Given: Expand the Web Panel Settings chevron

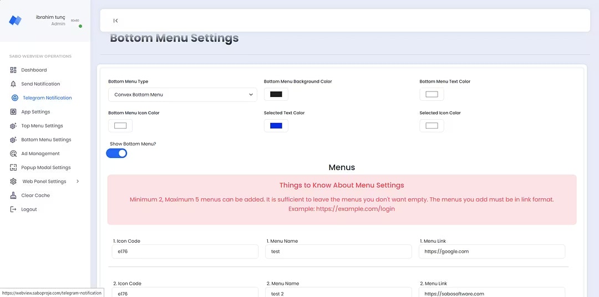Looking at the screenshot, I should 78,181.
